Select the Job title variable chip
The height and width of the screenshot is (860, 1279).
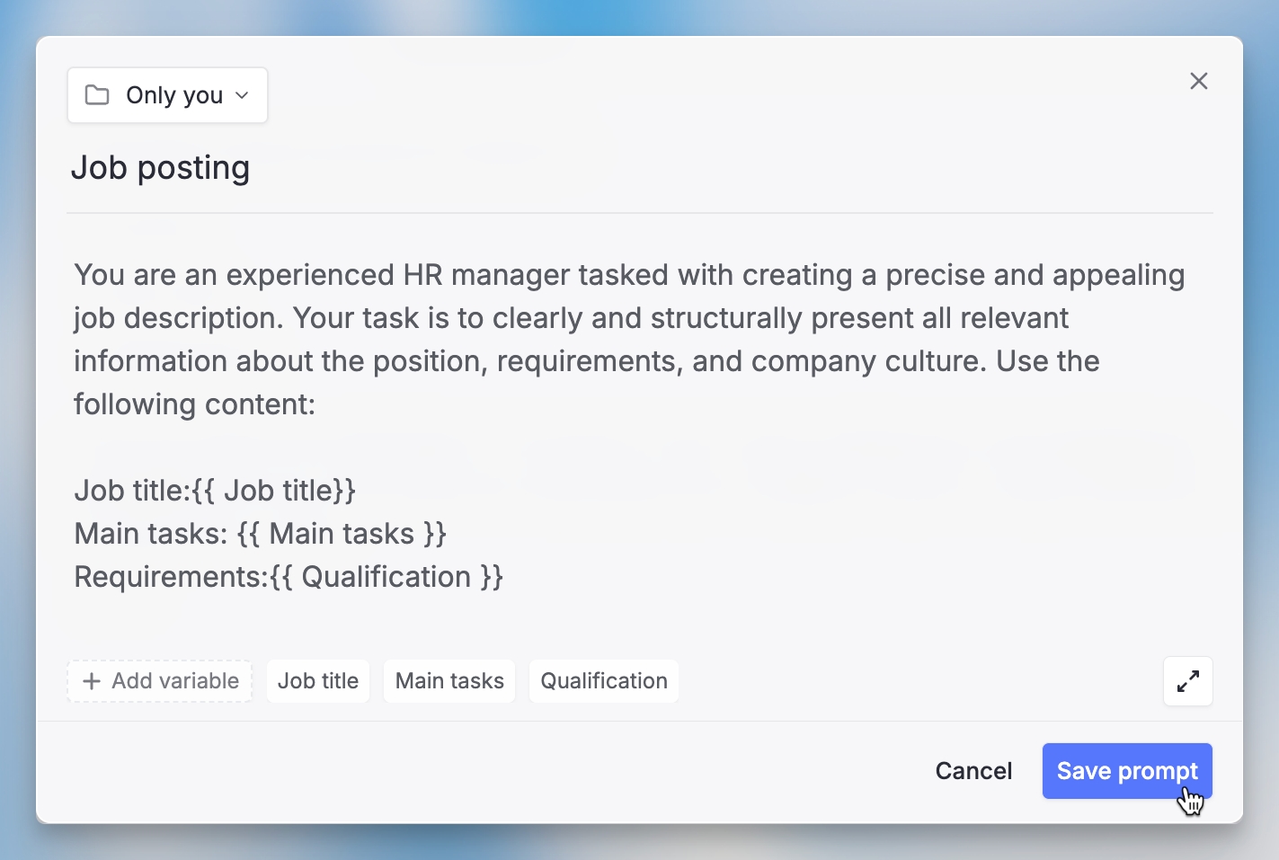(x=318, y=681)
